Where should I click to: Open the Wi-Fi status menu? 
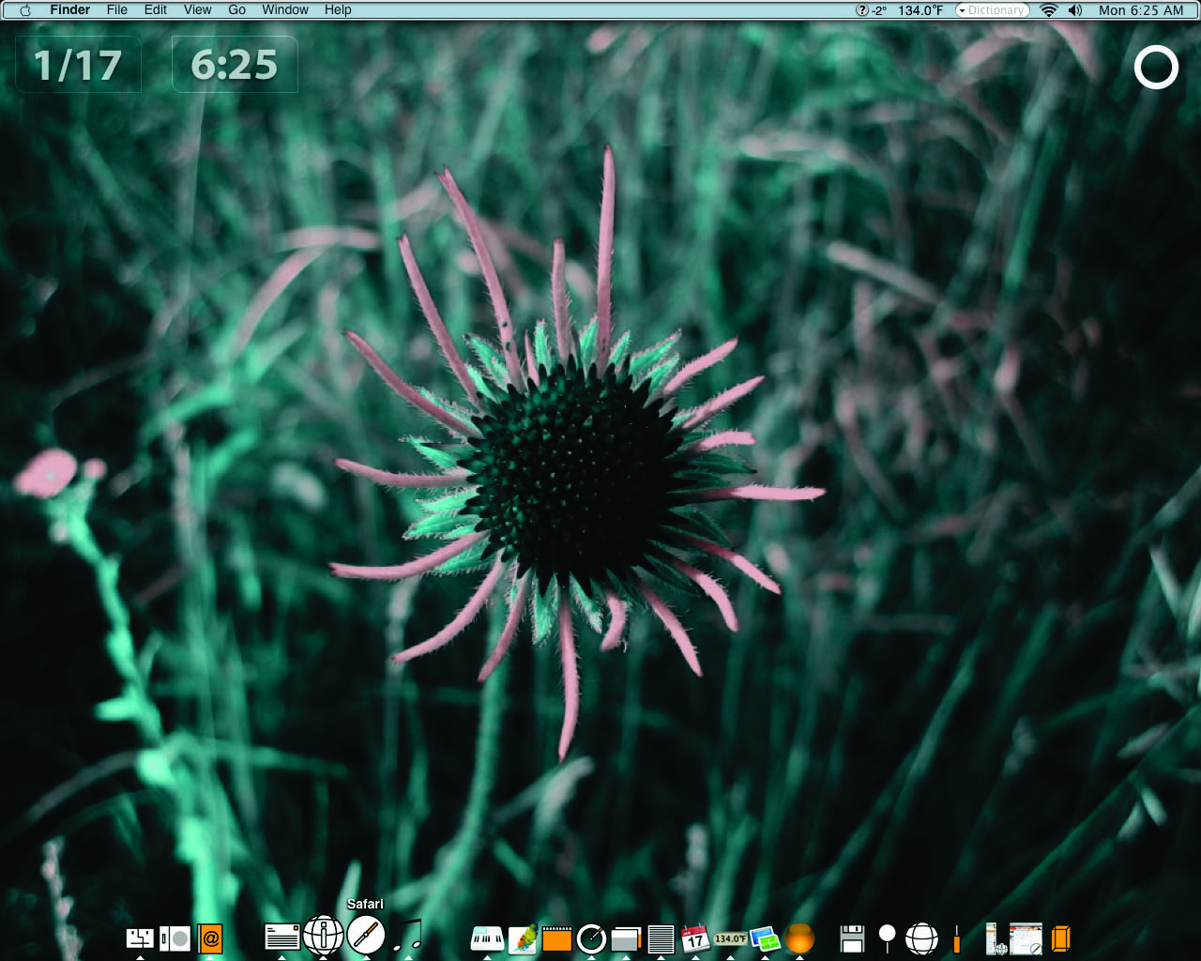[1049, 10]
